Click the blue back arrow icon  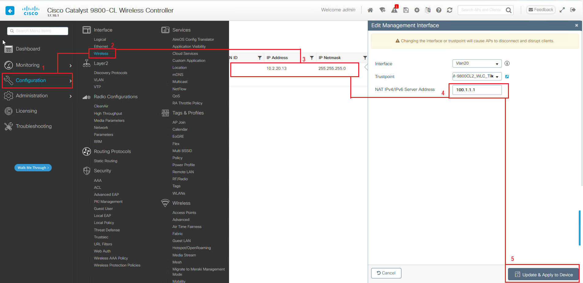pos(10,11)
